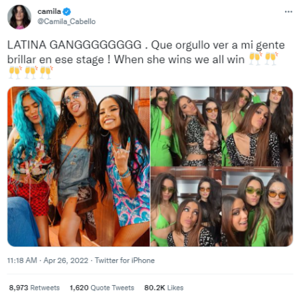Click the blue verified badge icon
The width and height of the screenshot is (299, 299).
(66, 11)
